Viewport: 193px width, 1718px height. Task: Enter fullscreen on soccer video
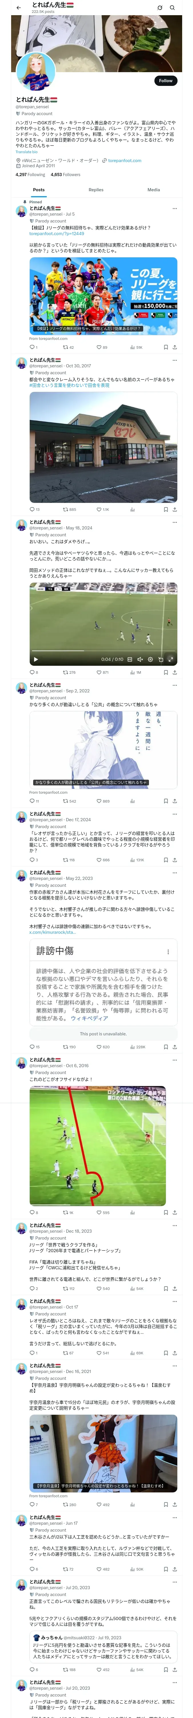click(x=170, y=660)
